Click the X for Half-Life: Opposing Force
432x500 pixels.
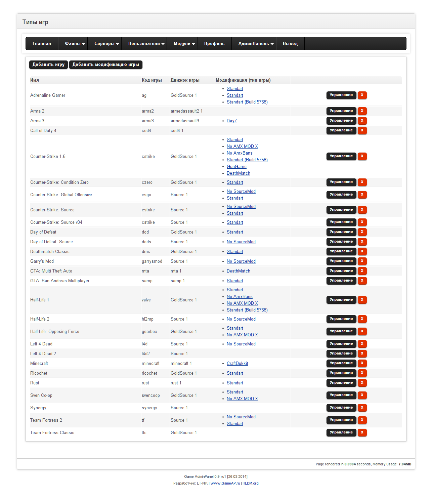pos(362,331)
